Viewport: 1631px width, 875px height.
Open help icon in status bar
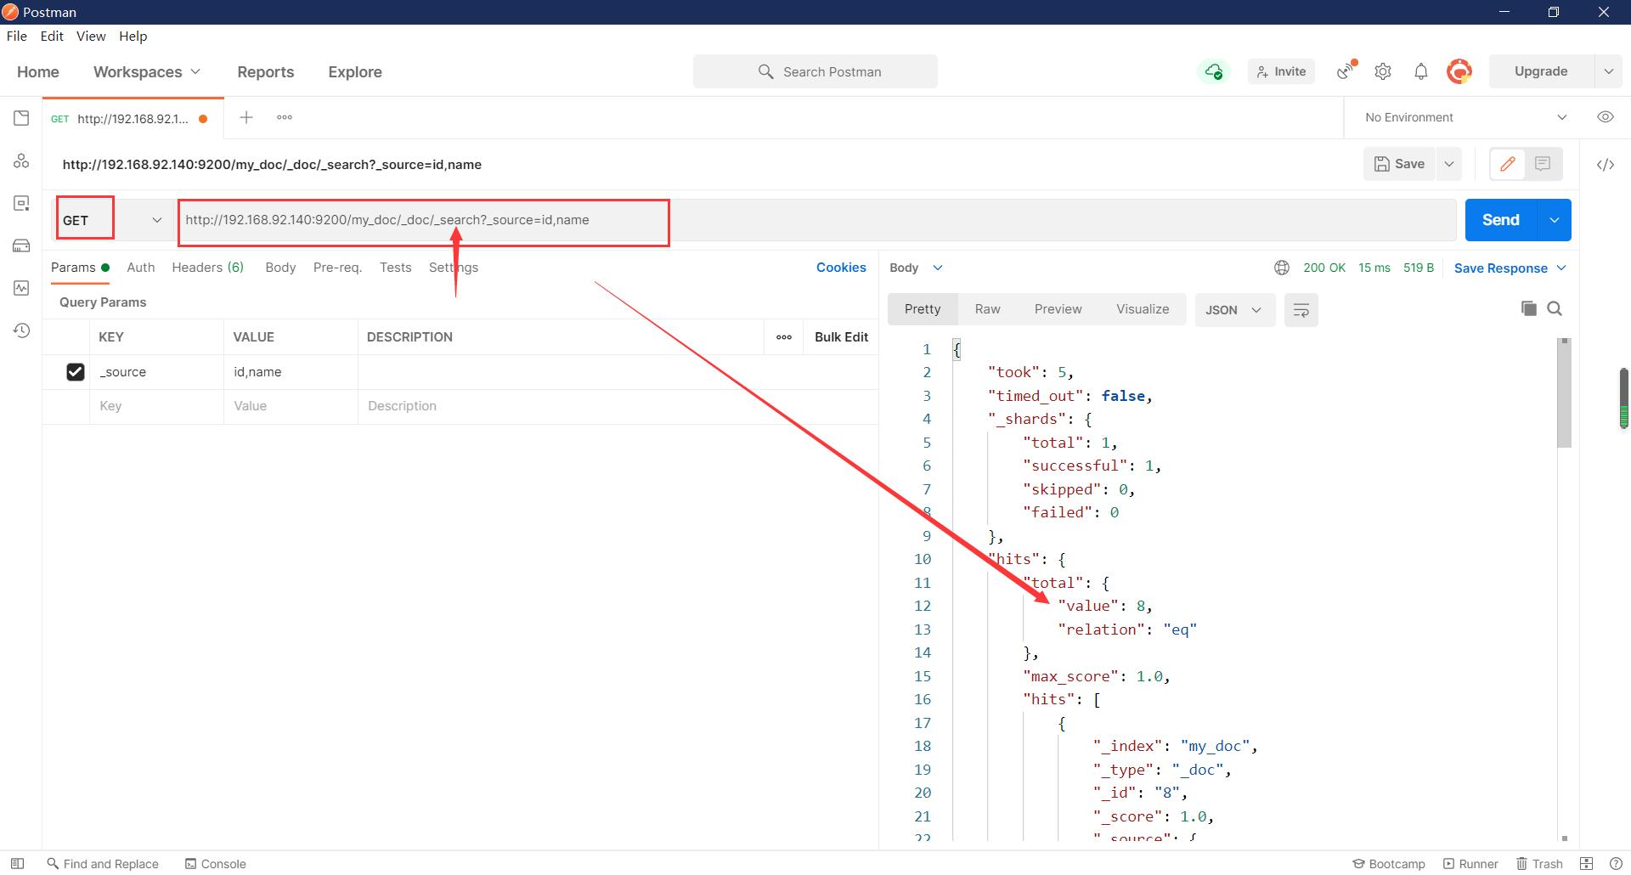1616,863
